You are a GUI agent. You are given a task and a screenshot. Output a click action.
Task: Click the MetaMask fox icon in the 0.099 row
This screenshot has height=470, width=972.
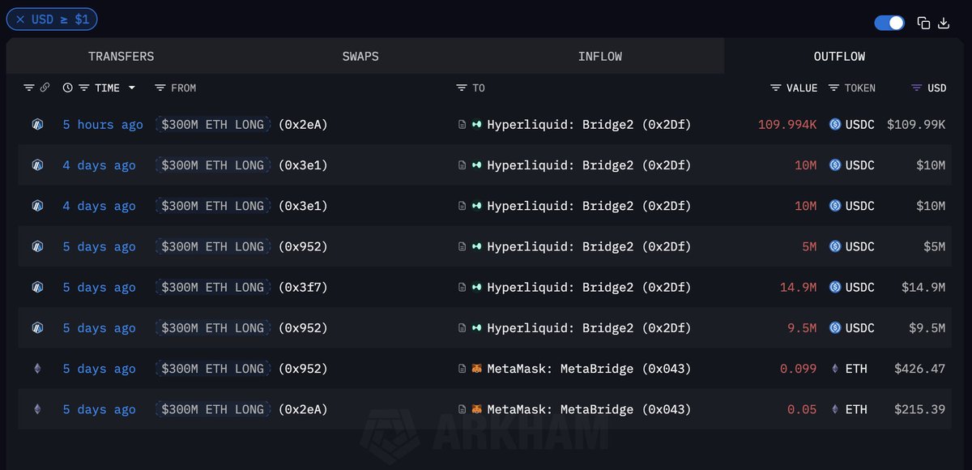477,369
